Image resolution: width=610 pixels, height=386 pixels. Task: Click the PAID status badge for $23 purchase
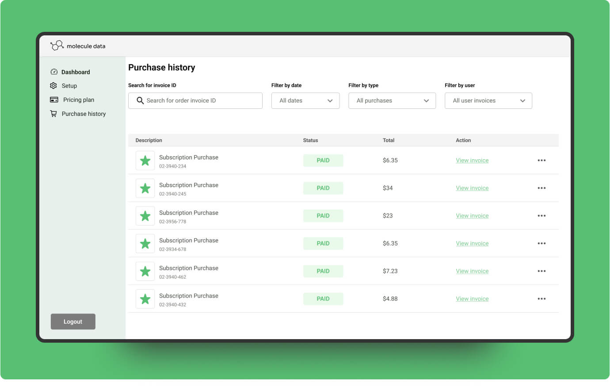[323, 216]
